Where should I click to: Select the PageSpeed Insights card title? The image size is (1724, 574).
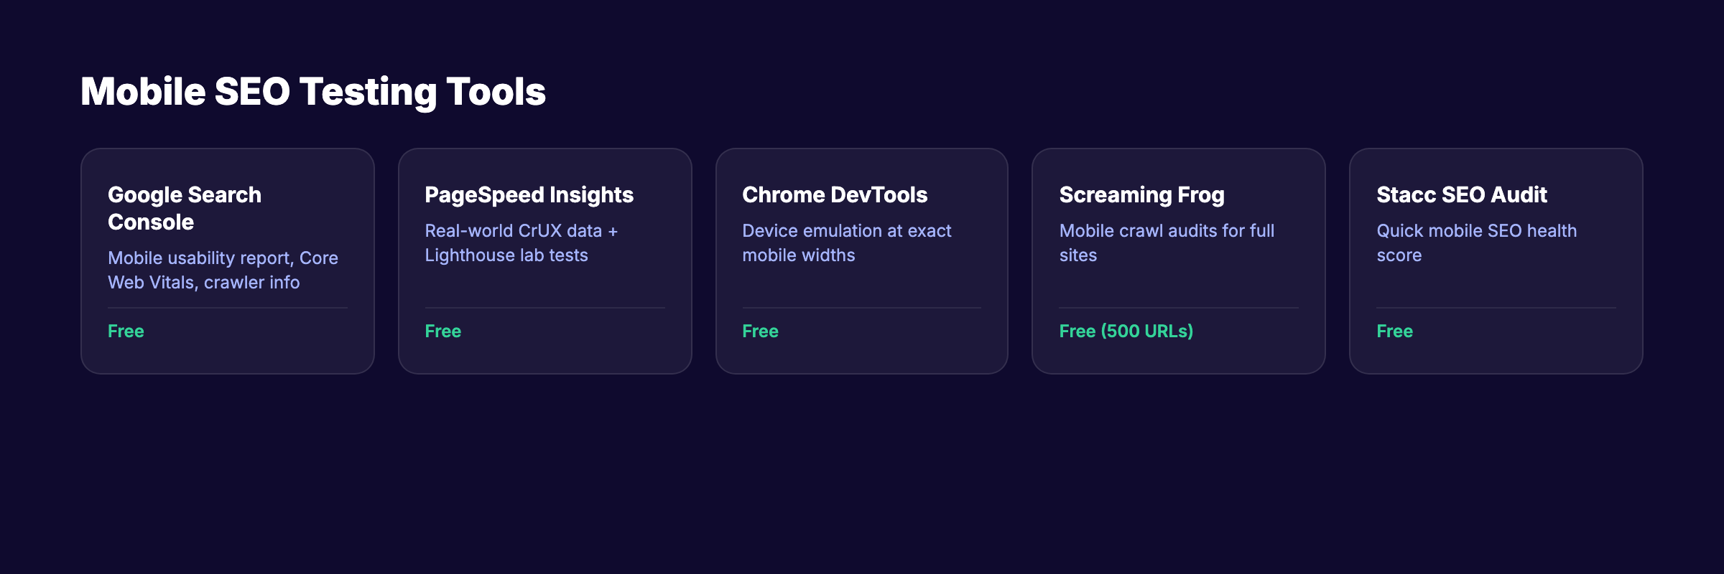tap(529, 194)
